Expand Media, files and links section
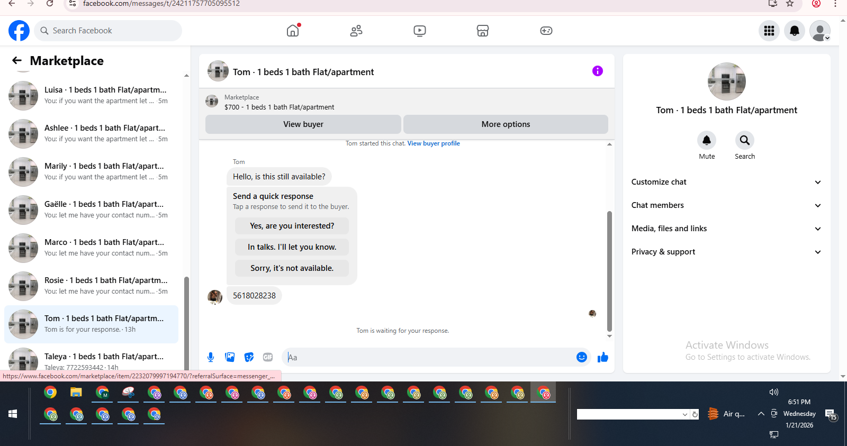This screenshot has height=446, width=847. [726, 229]
